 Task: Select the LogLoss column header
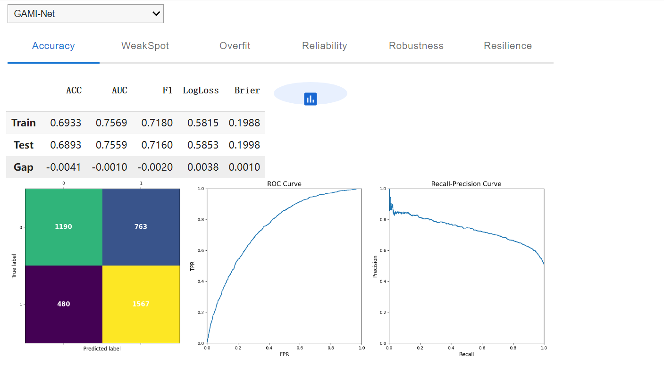(x=201, y=91)
